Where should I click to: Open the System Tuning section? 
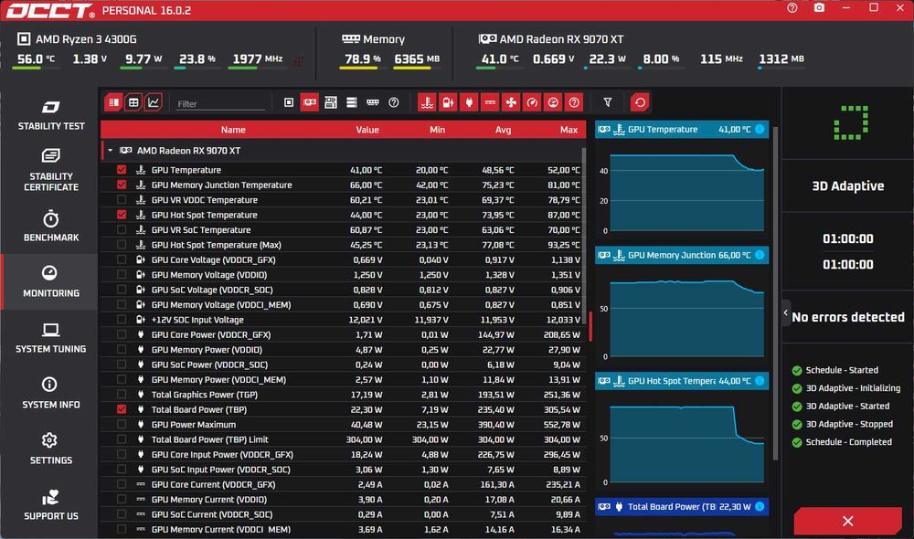click(50, 337)
